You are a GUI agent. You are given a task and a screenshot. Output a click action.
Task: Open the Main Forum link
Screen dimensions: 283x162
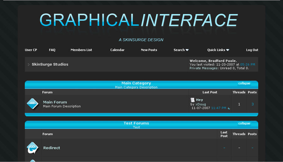point(55,102)
